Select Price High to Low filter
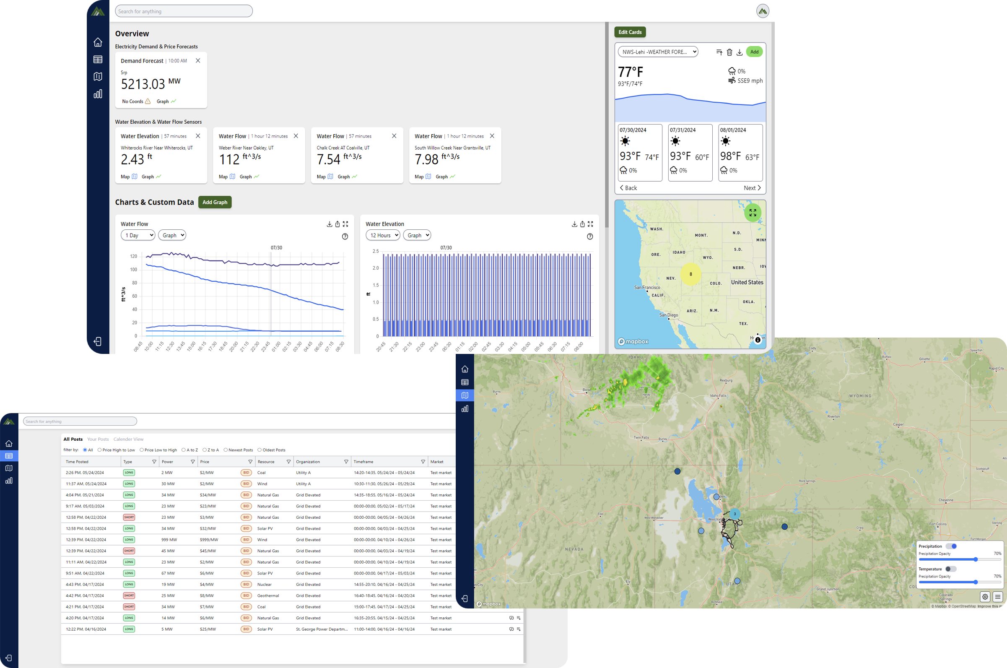 (x=100, y=450)
